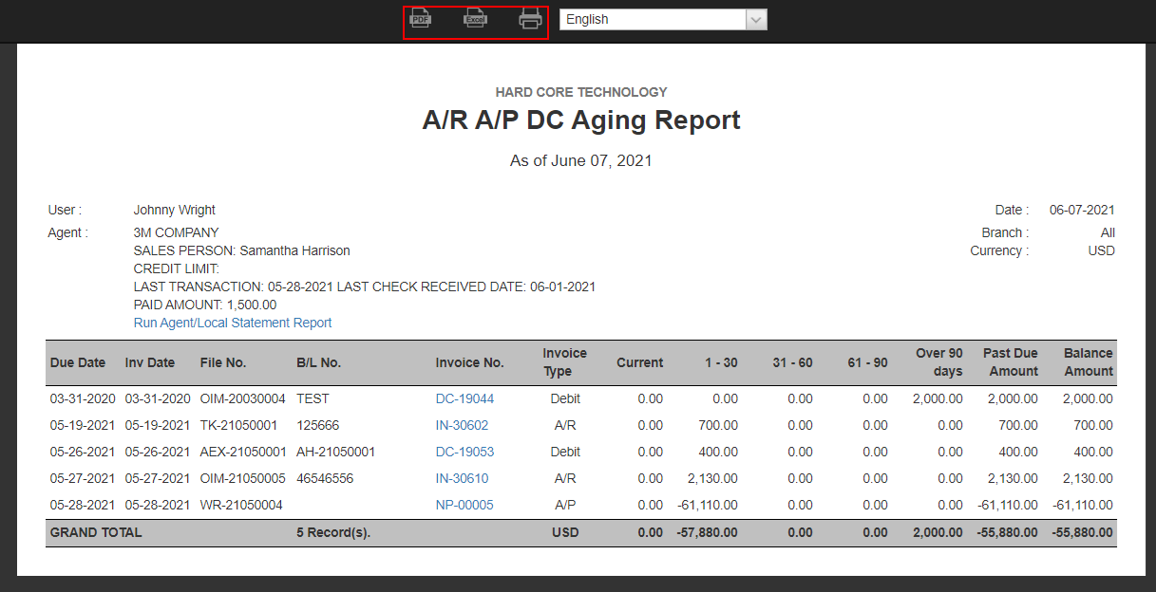Open invoice IN-30602

tap(462, 425)
